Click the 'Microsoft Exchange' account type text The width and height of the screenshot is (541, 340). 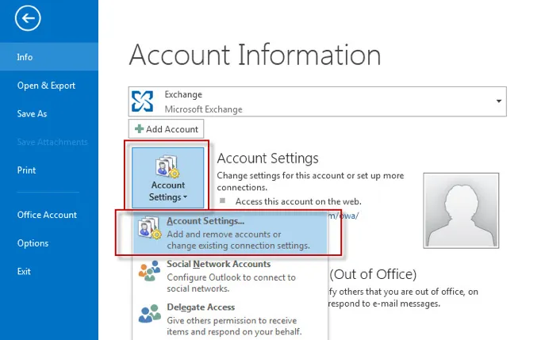(x=203, y=109)
